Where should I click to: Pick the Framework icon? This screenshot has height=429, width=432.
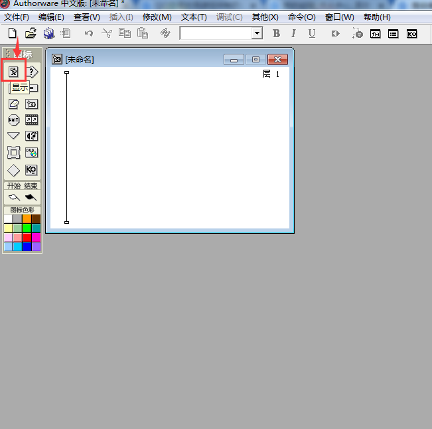13,152
